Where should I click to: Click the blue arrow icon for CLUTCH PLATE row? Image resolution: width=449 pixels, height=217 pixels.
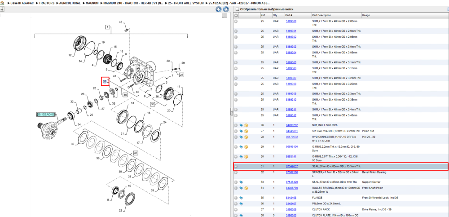pyautogui.click(x=241, y=215)
